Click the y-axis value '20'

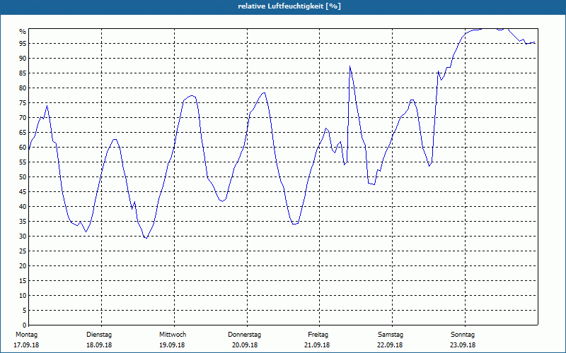pyautogui.click(x=23, y=266)
